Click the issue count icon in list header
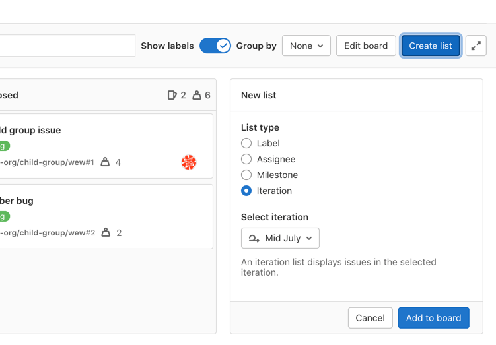This screenshot has height=345, width=496. (x=172, y=95)
